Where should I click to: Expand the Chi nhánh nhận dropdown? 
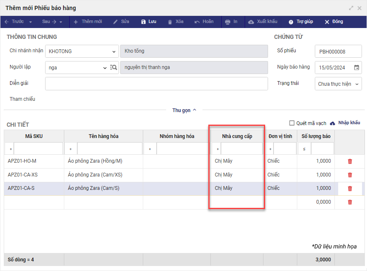pos(114,51)
